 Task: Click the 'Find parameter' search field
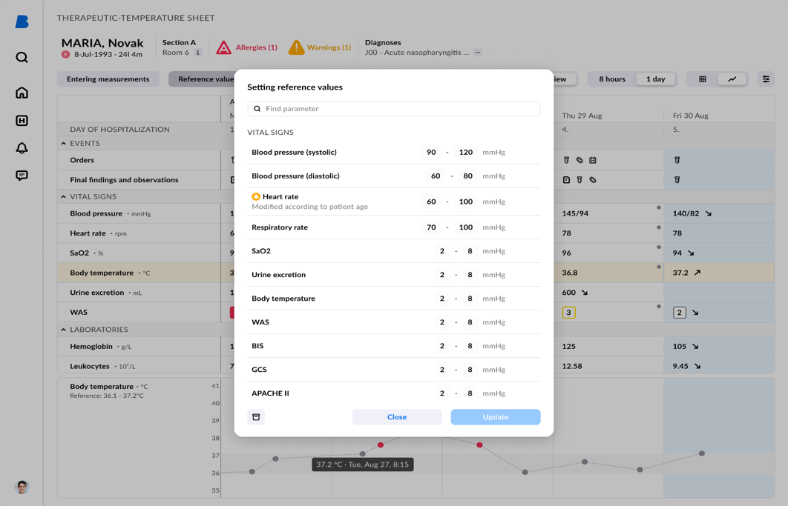394,108
